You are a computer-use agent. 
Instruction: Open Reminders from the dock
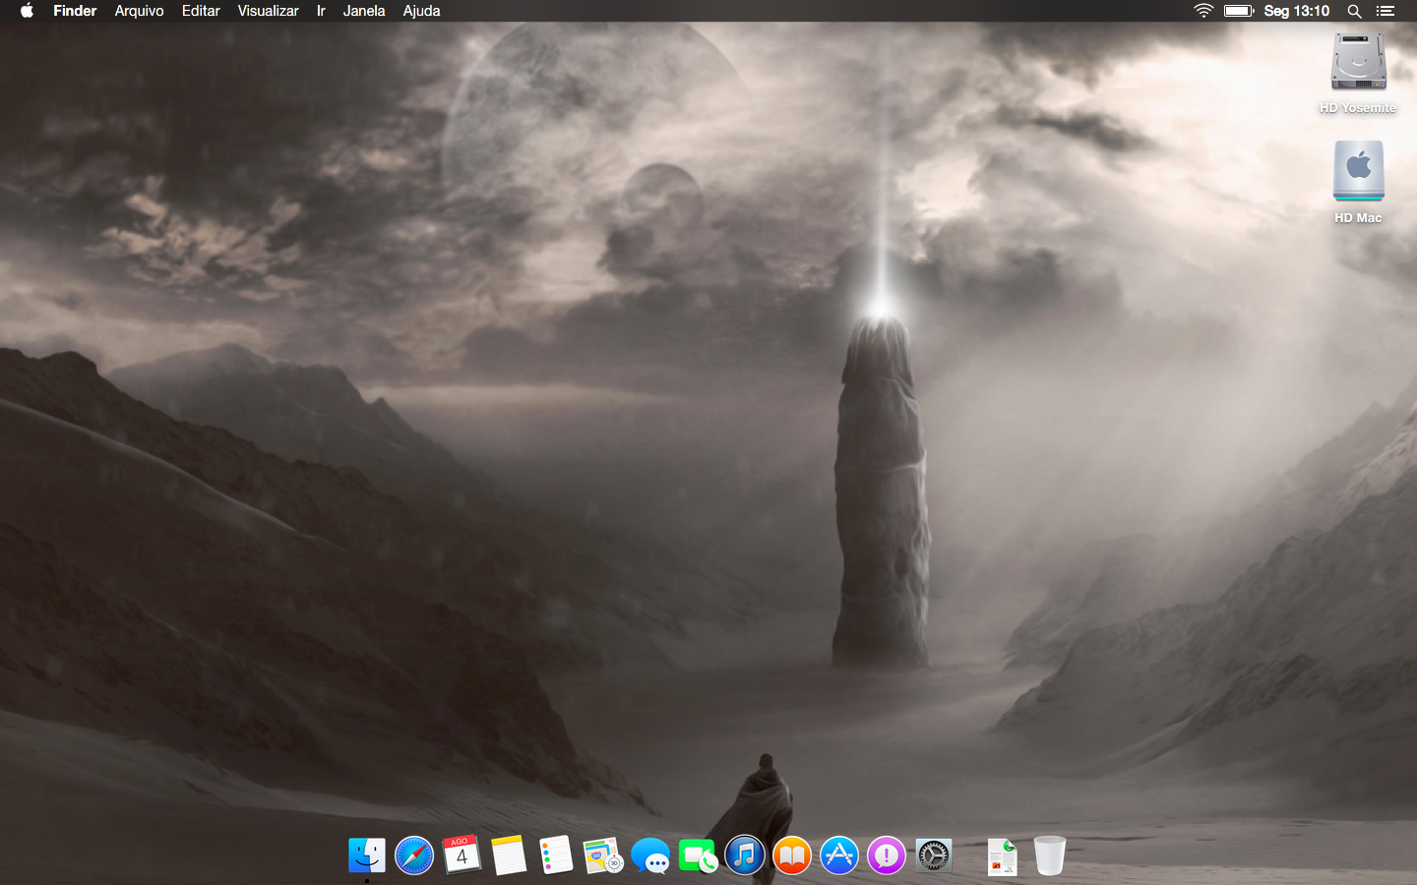556,855
